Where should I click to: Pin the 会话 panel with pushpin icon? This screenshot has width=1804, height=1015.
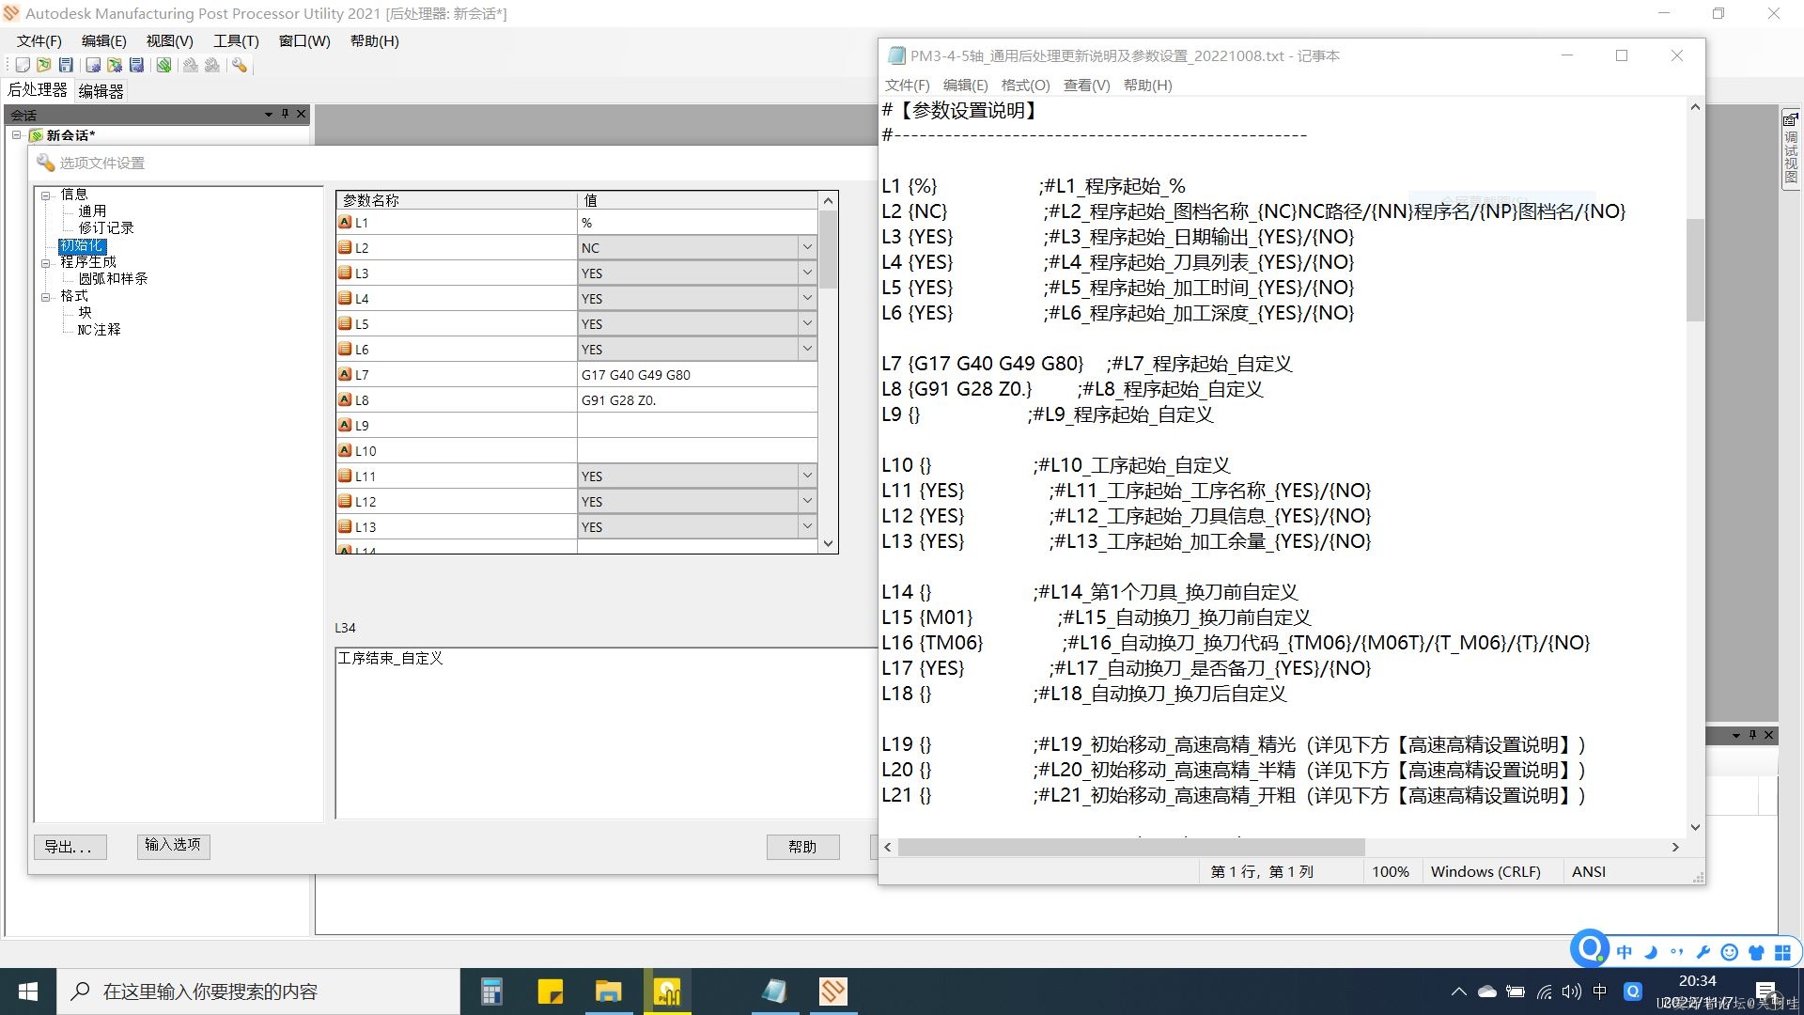click(x=286, y=114)
